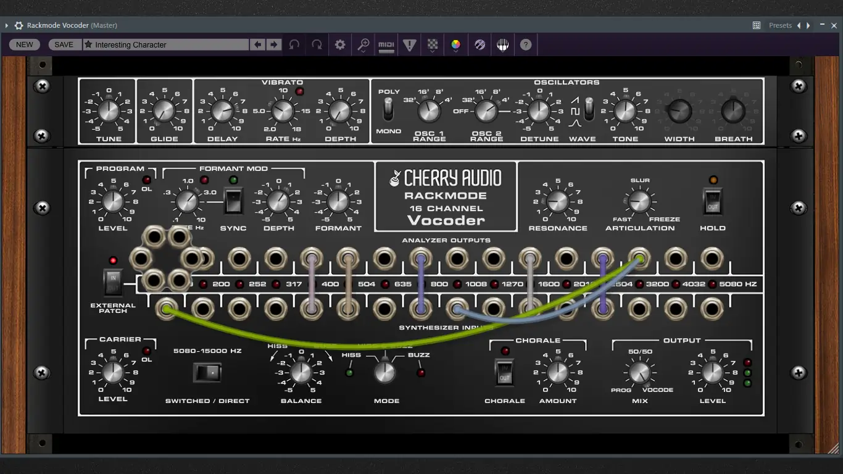Viewport: 843px width, 474px height.
Task: Favorite the preset with the star icon
Action: [x=88, y=44]
